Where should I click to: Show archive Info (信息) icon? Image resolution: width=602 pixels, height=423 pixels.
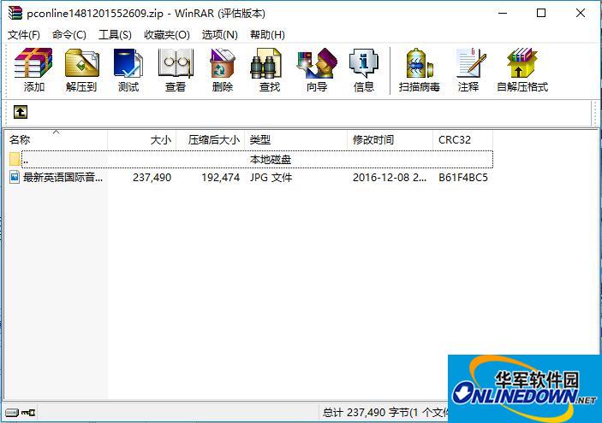coord(364,70)
